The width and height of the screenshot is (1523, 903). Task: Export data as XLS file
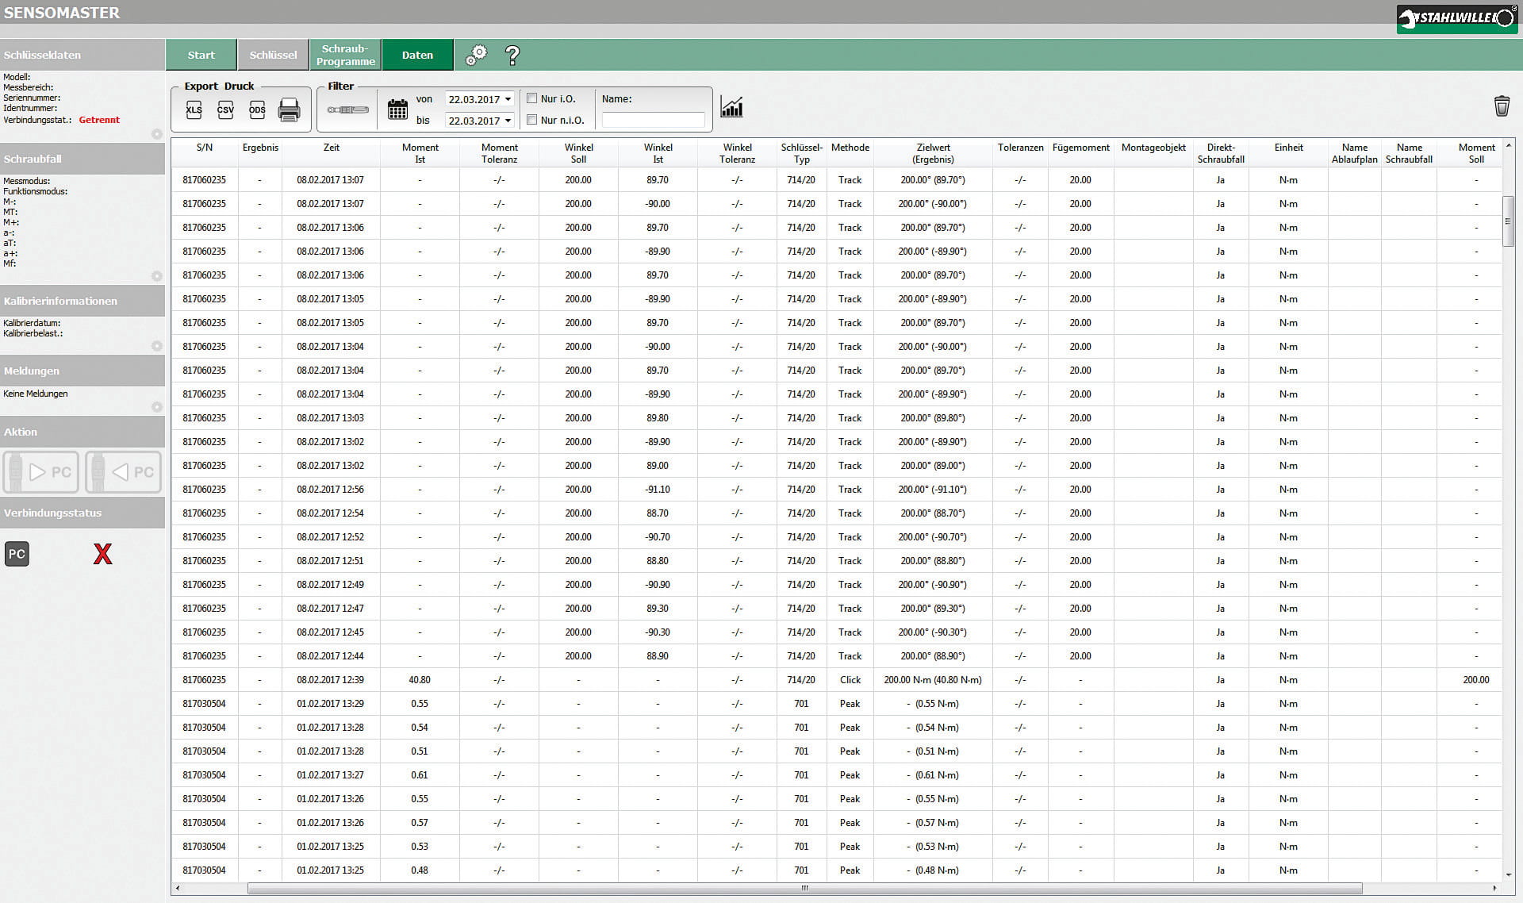tap(194, 110)
